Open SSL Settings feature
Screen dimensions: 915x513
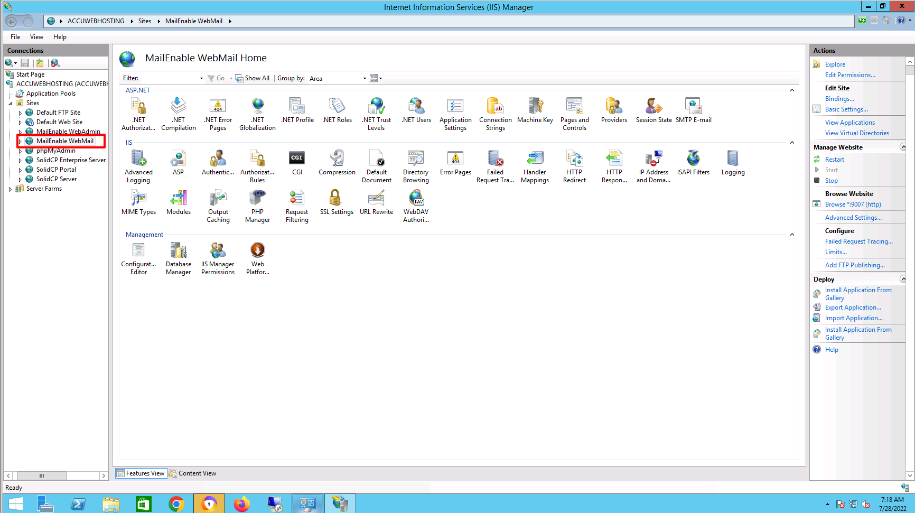(x=337, y=202)
